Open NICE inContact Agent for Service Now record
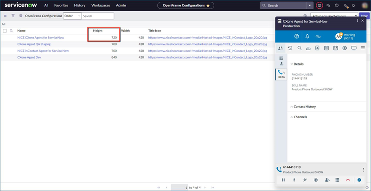371x191 pixels. click(x=43, y=51)
